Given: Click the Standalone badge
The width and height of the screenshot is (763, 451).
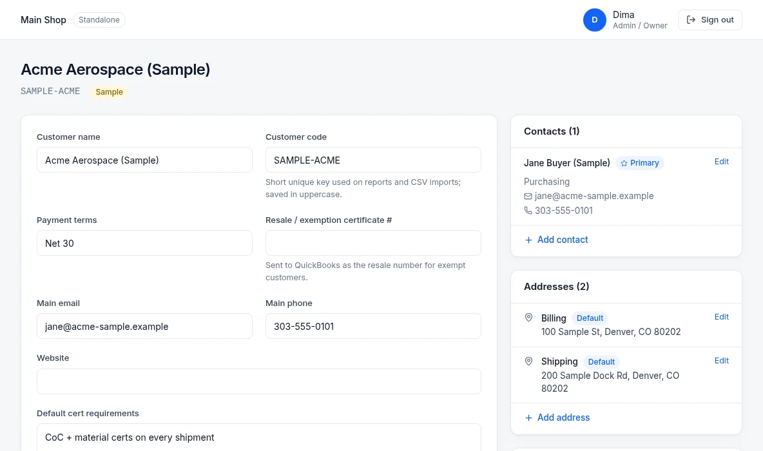Looking at the screenshot, I should click(x=99, y=20).
